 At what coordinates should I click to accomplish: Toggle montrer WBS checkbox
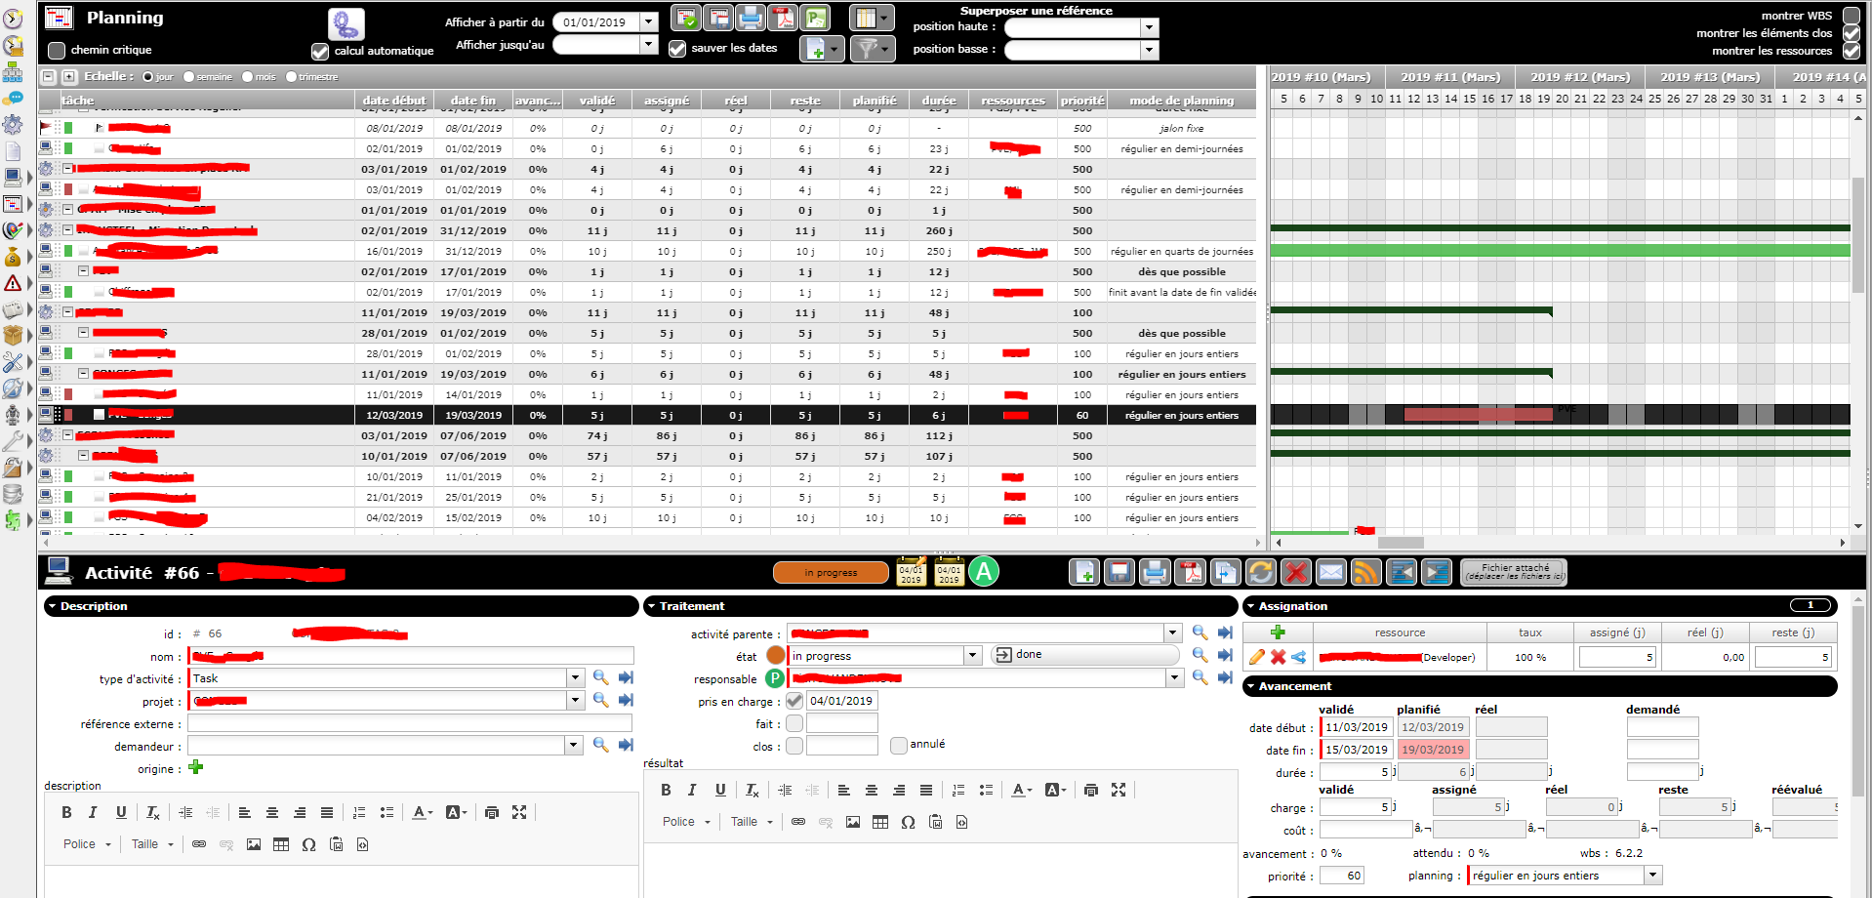pyautogui.click(x=1851, y=16)
